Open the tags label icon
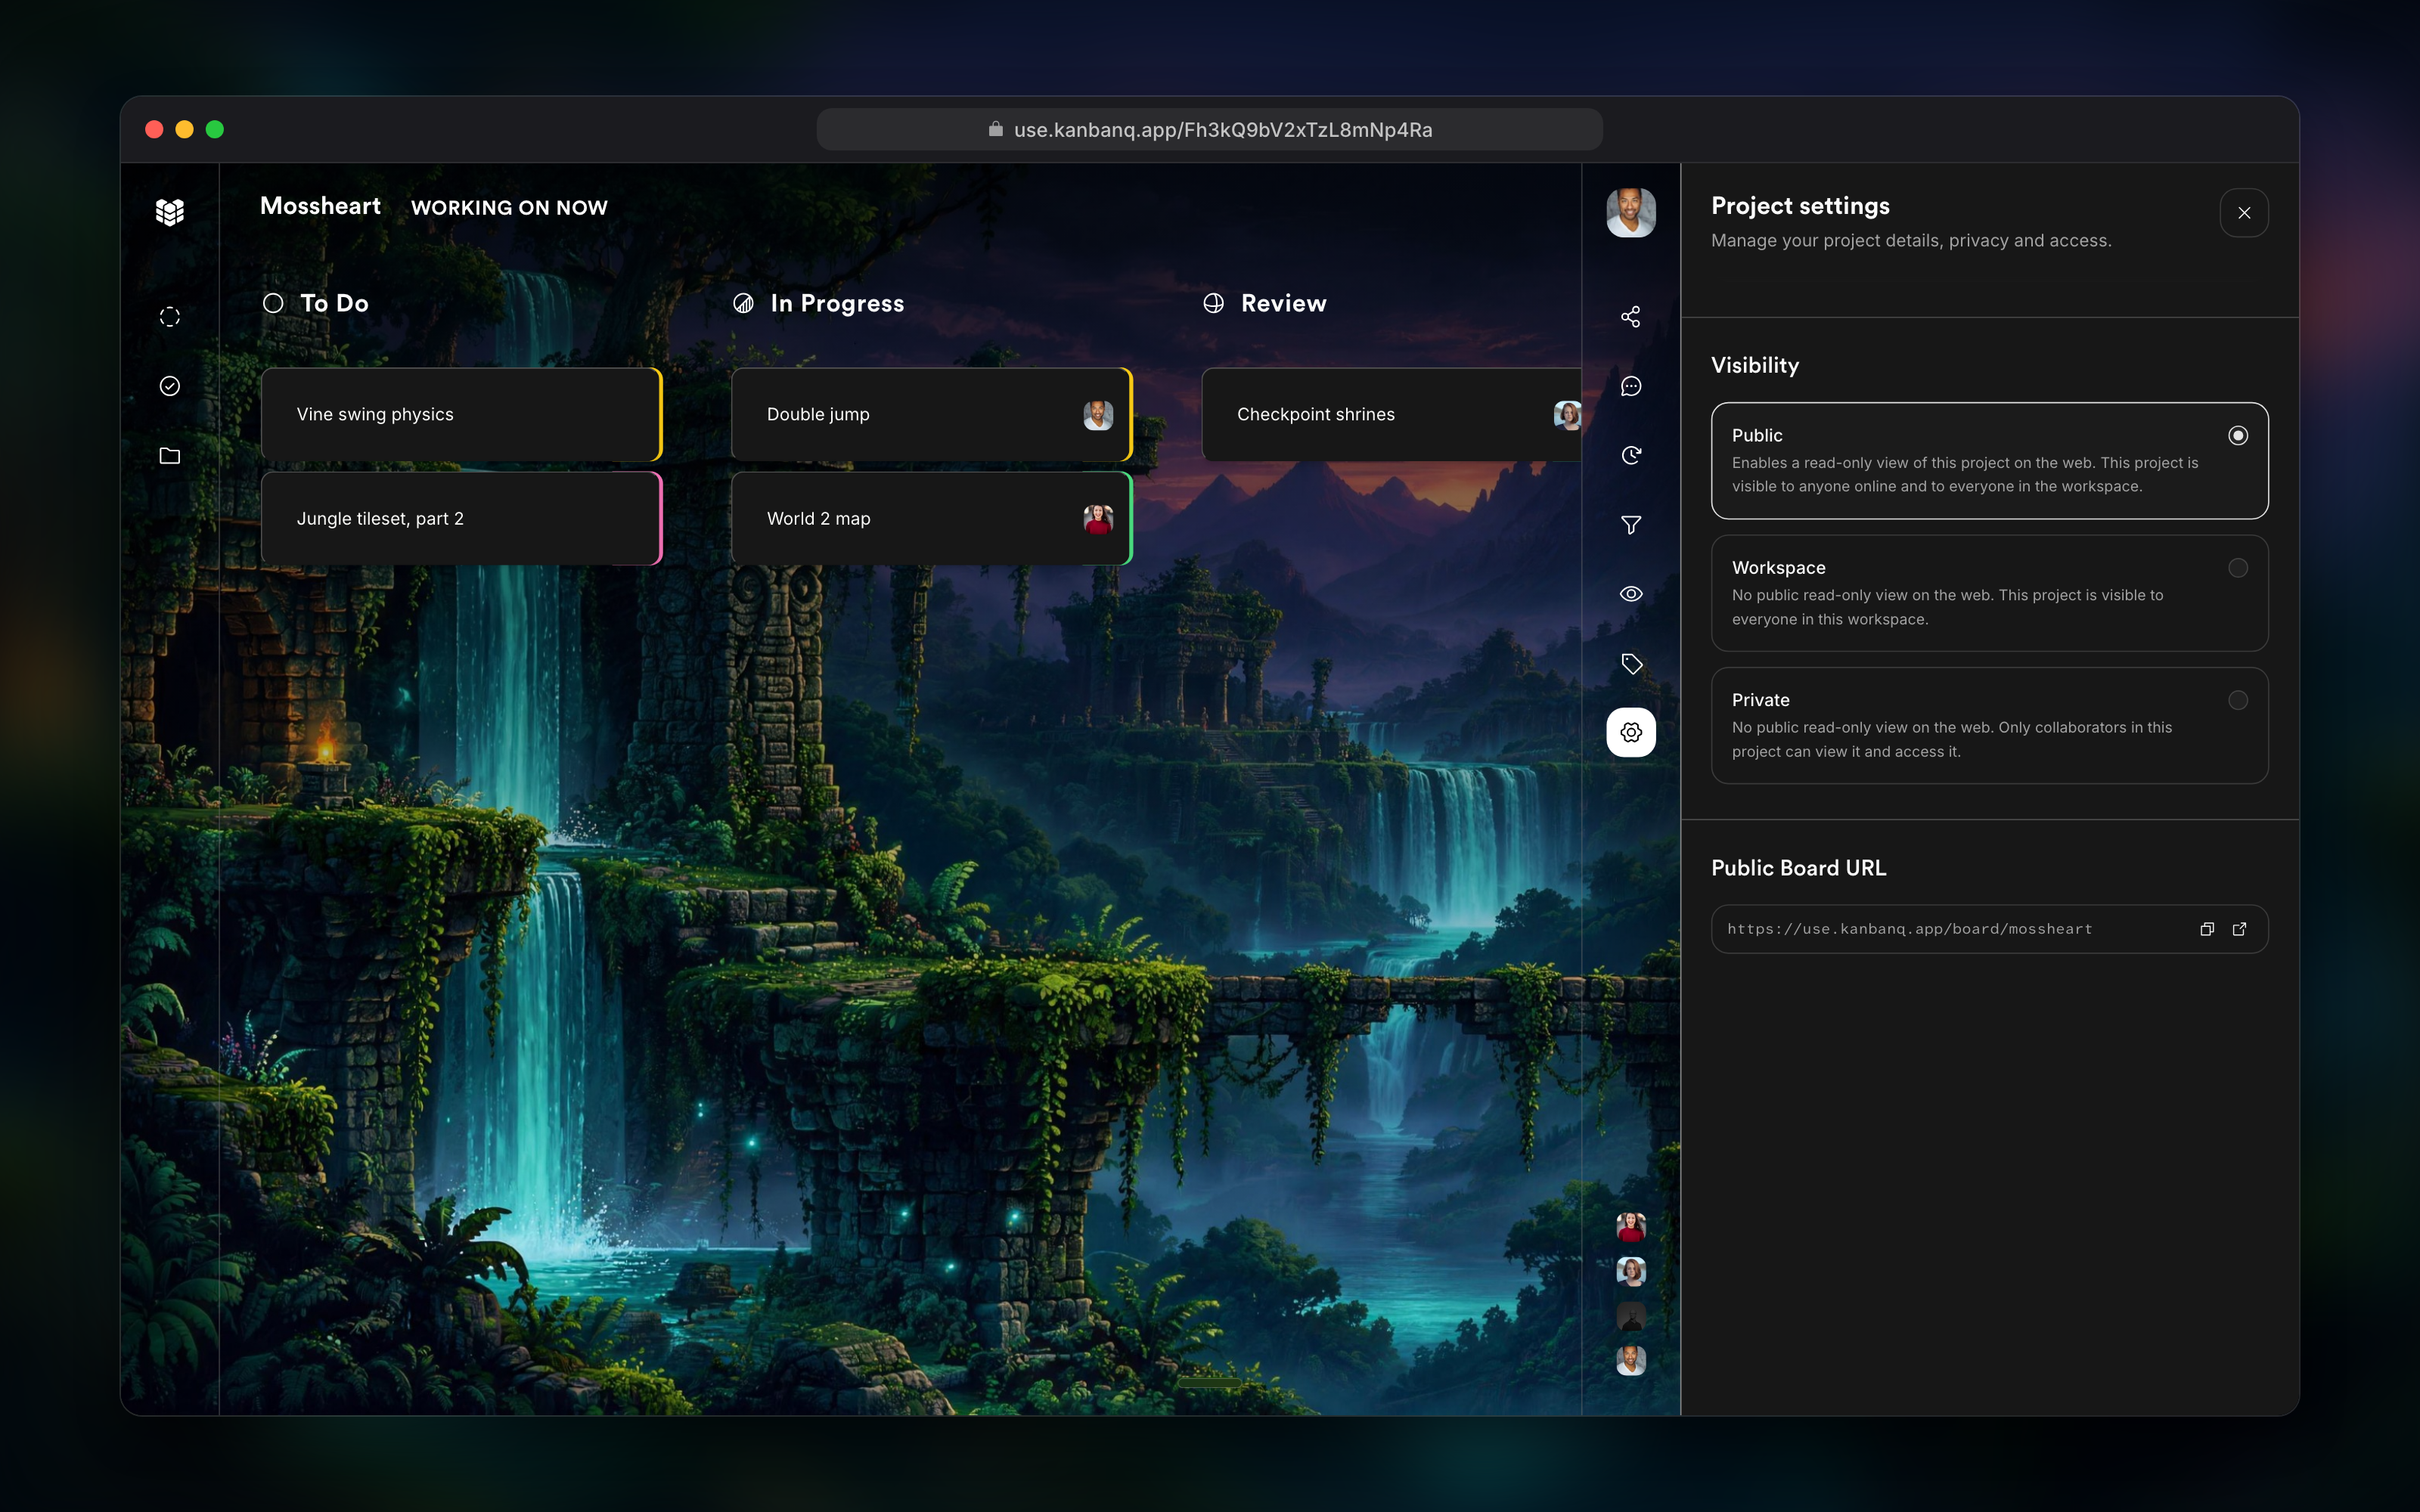 1630,663
